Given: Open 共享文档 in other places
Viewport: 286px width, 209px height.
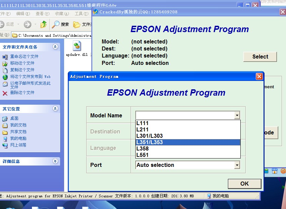Looking at the screenshot, I should coord(18,132).
